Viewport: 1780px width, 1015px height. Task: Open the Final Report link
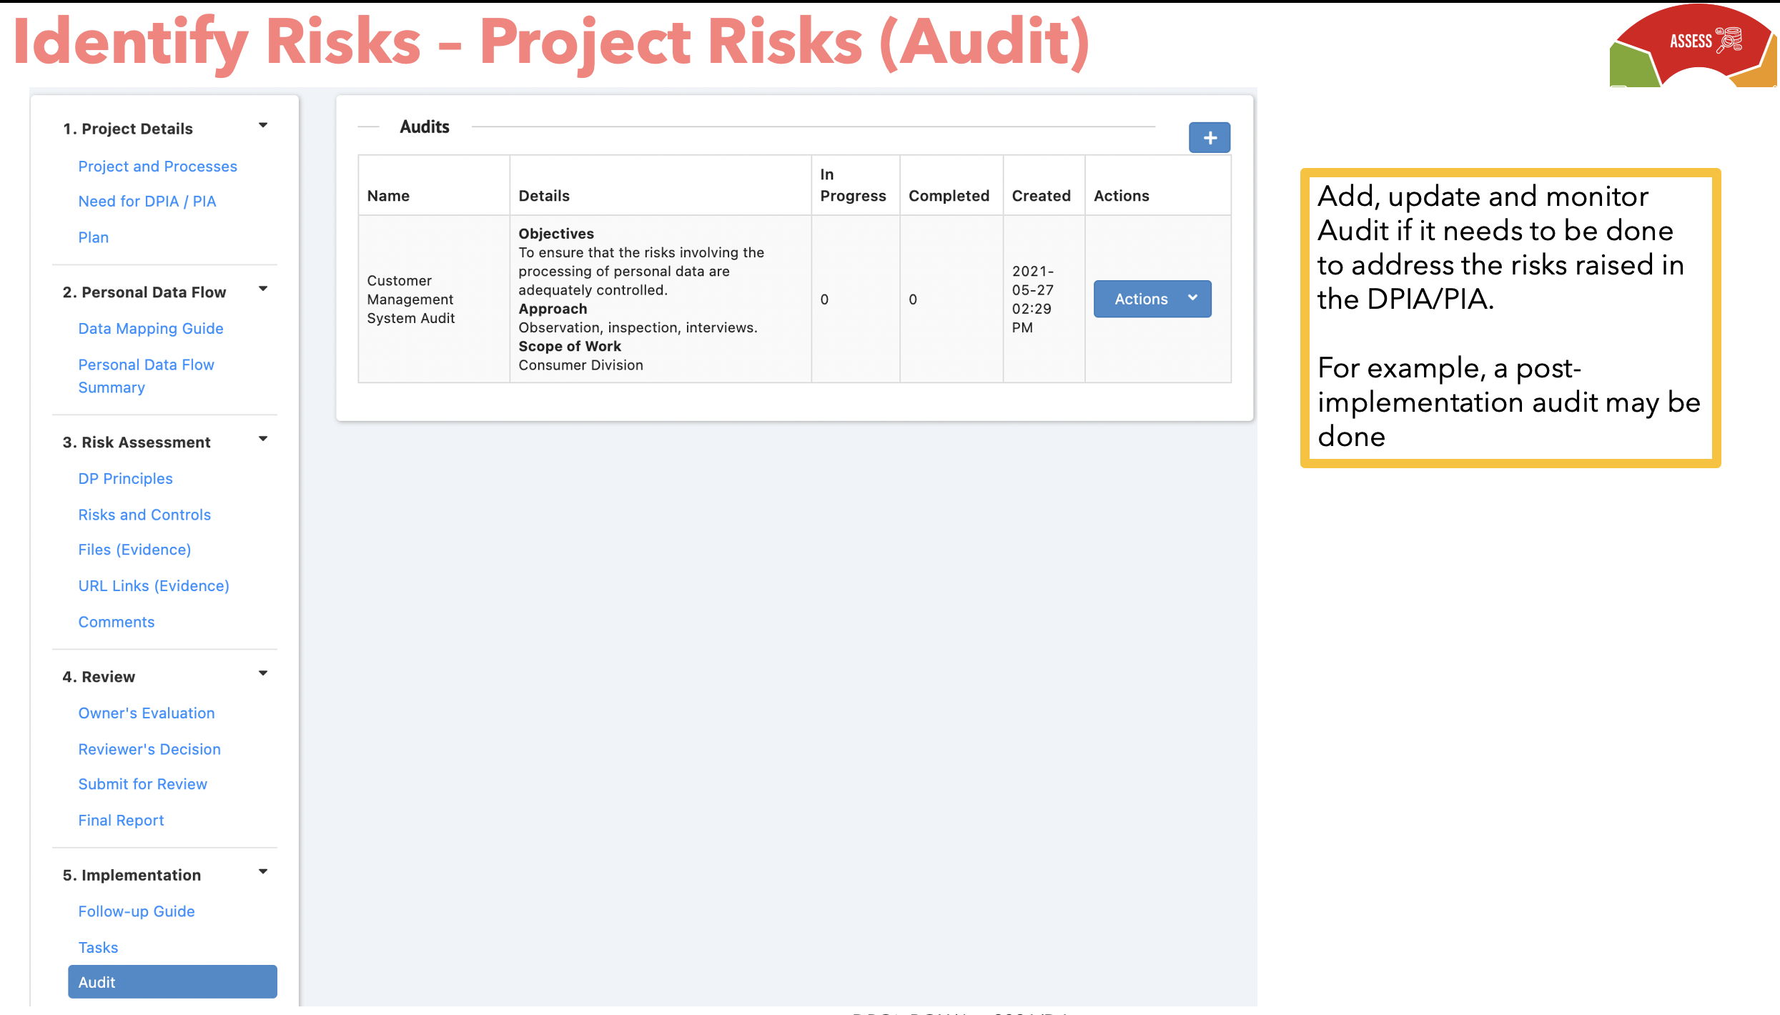click(121, 821)
